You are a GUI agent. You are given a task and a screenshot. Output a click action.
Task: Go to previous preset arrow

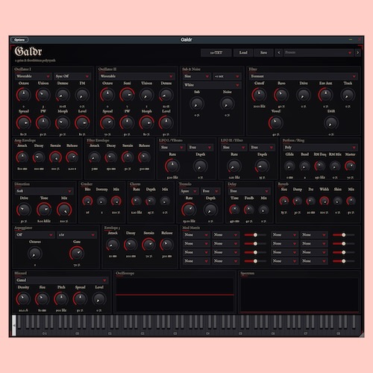click(x=279, y=52)
